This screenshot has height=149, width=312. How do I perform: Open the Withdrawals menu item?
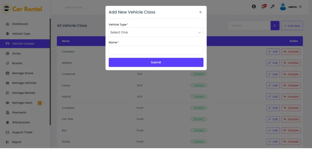(x=21, y=122)
